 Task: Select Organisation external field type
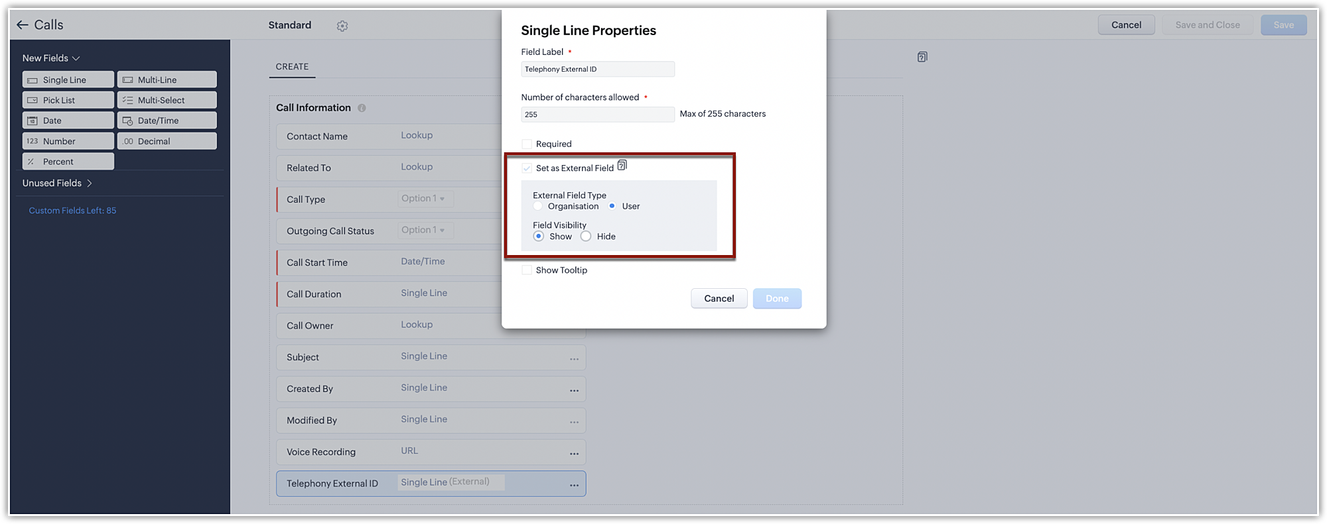click(x=538, y=206)
